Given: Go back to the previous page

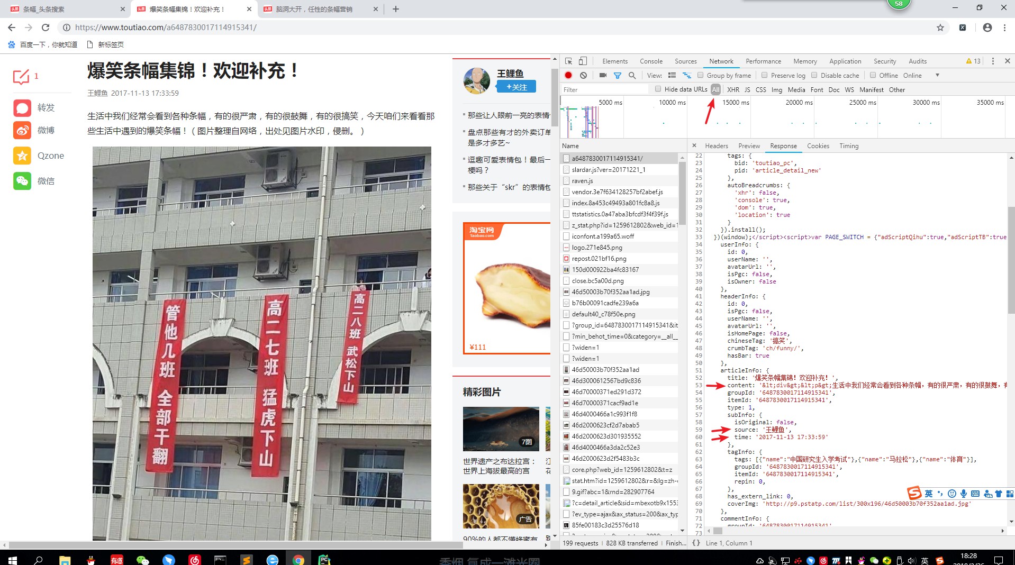Looking at the screenshot, I should tap(12, 28).
